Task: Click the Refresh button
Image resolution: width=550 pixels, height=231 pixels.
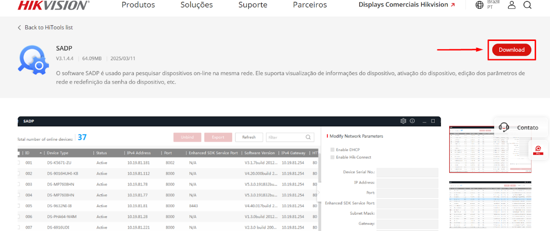Action: 249,137
